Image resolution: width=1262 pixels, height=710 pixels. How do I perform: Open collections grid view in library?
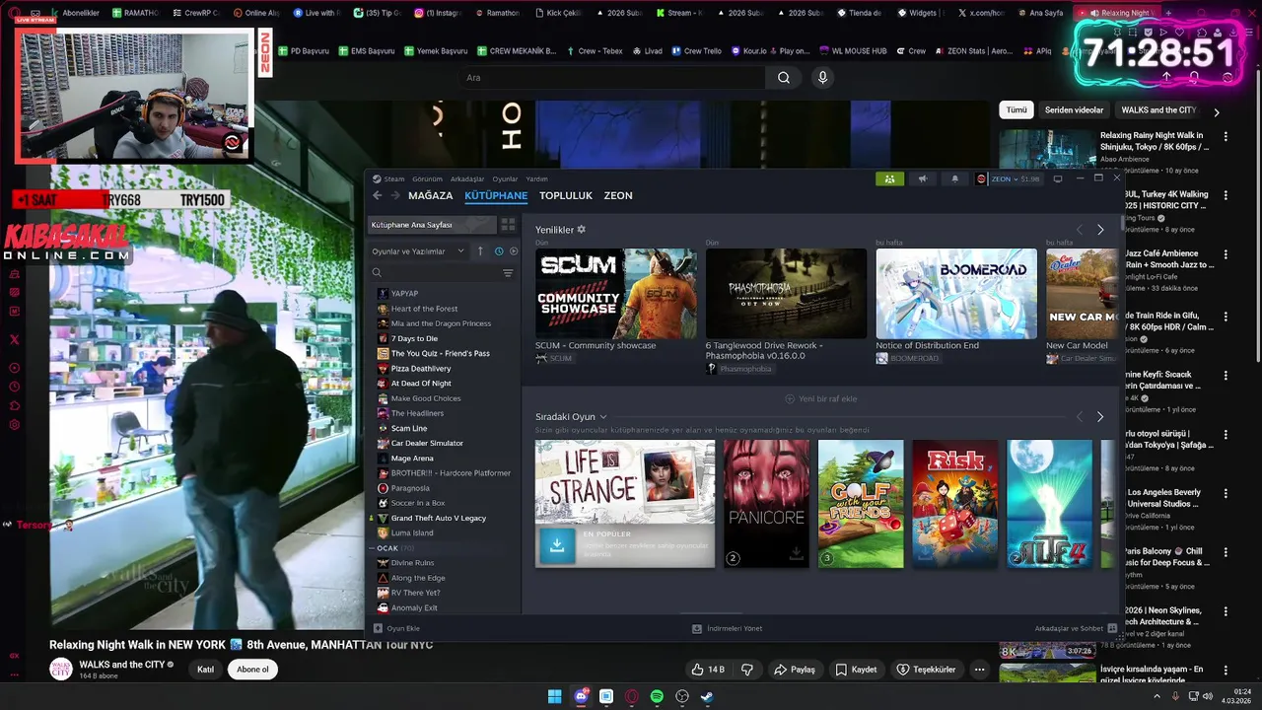[x=508, y=225]
